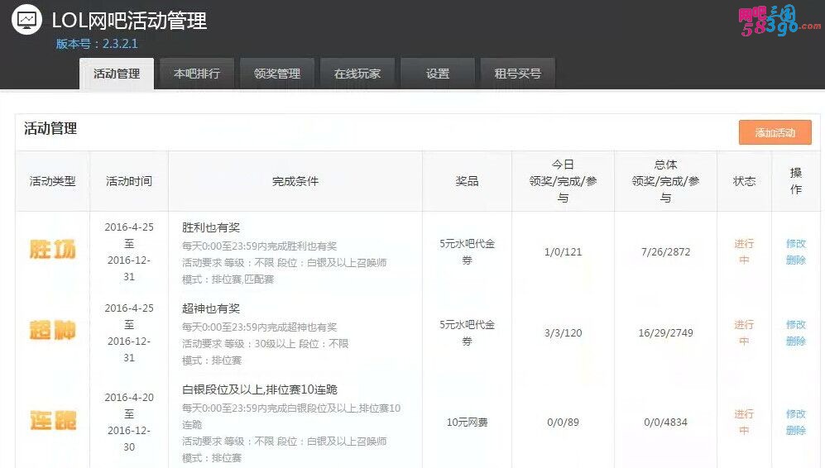Click the 完成条件 column header

pos(295,181)
